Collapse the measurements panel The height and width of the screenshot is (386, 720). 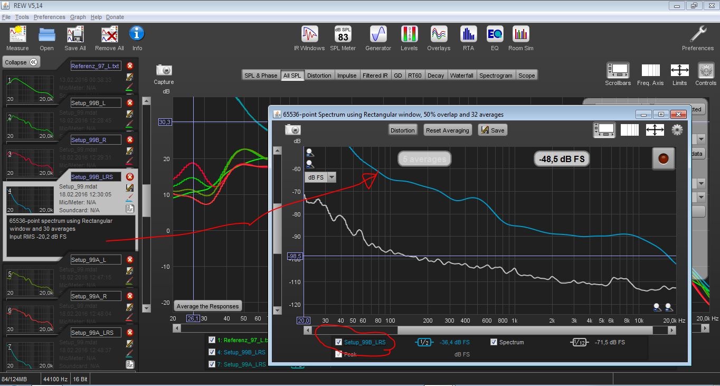click(21, 62)
